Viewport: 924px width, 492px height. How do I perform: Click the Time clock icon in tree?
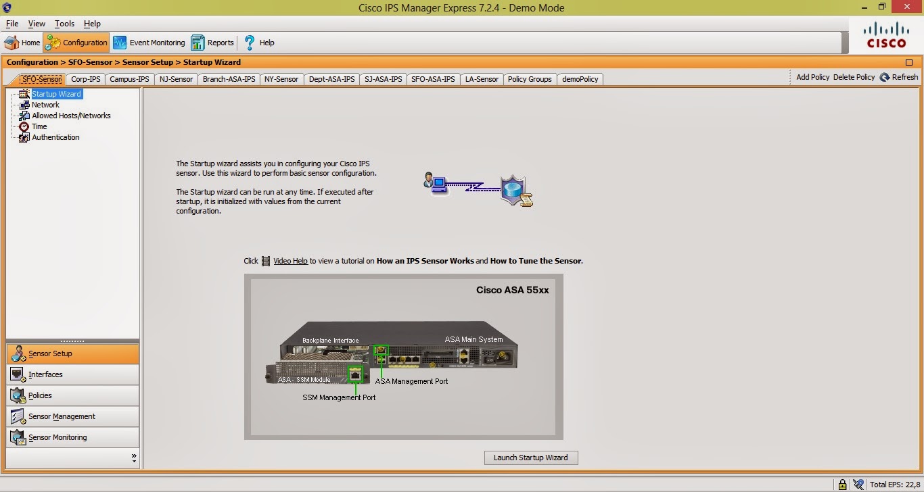coord(24,126)
